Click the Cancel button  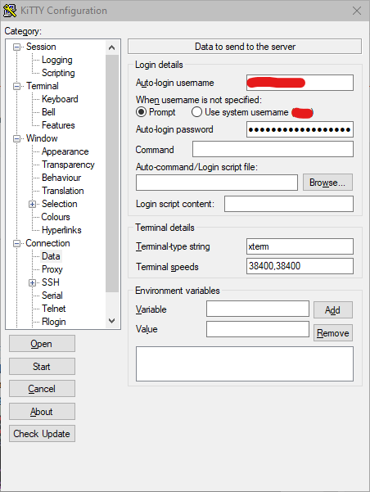(42, 389)
